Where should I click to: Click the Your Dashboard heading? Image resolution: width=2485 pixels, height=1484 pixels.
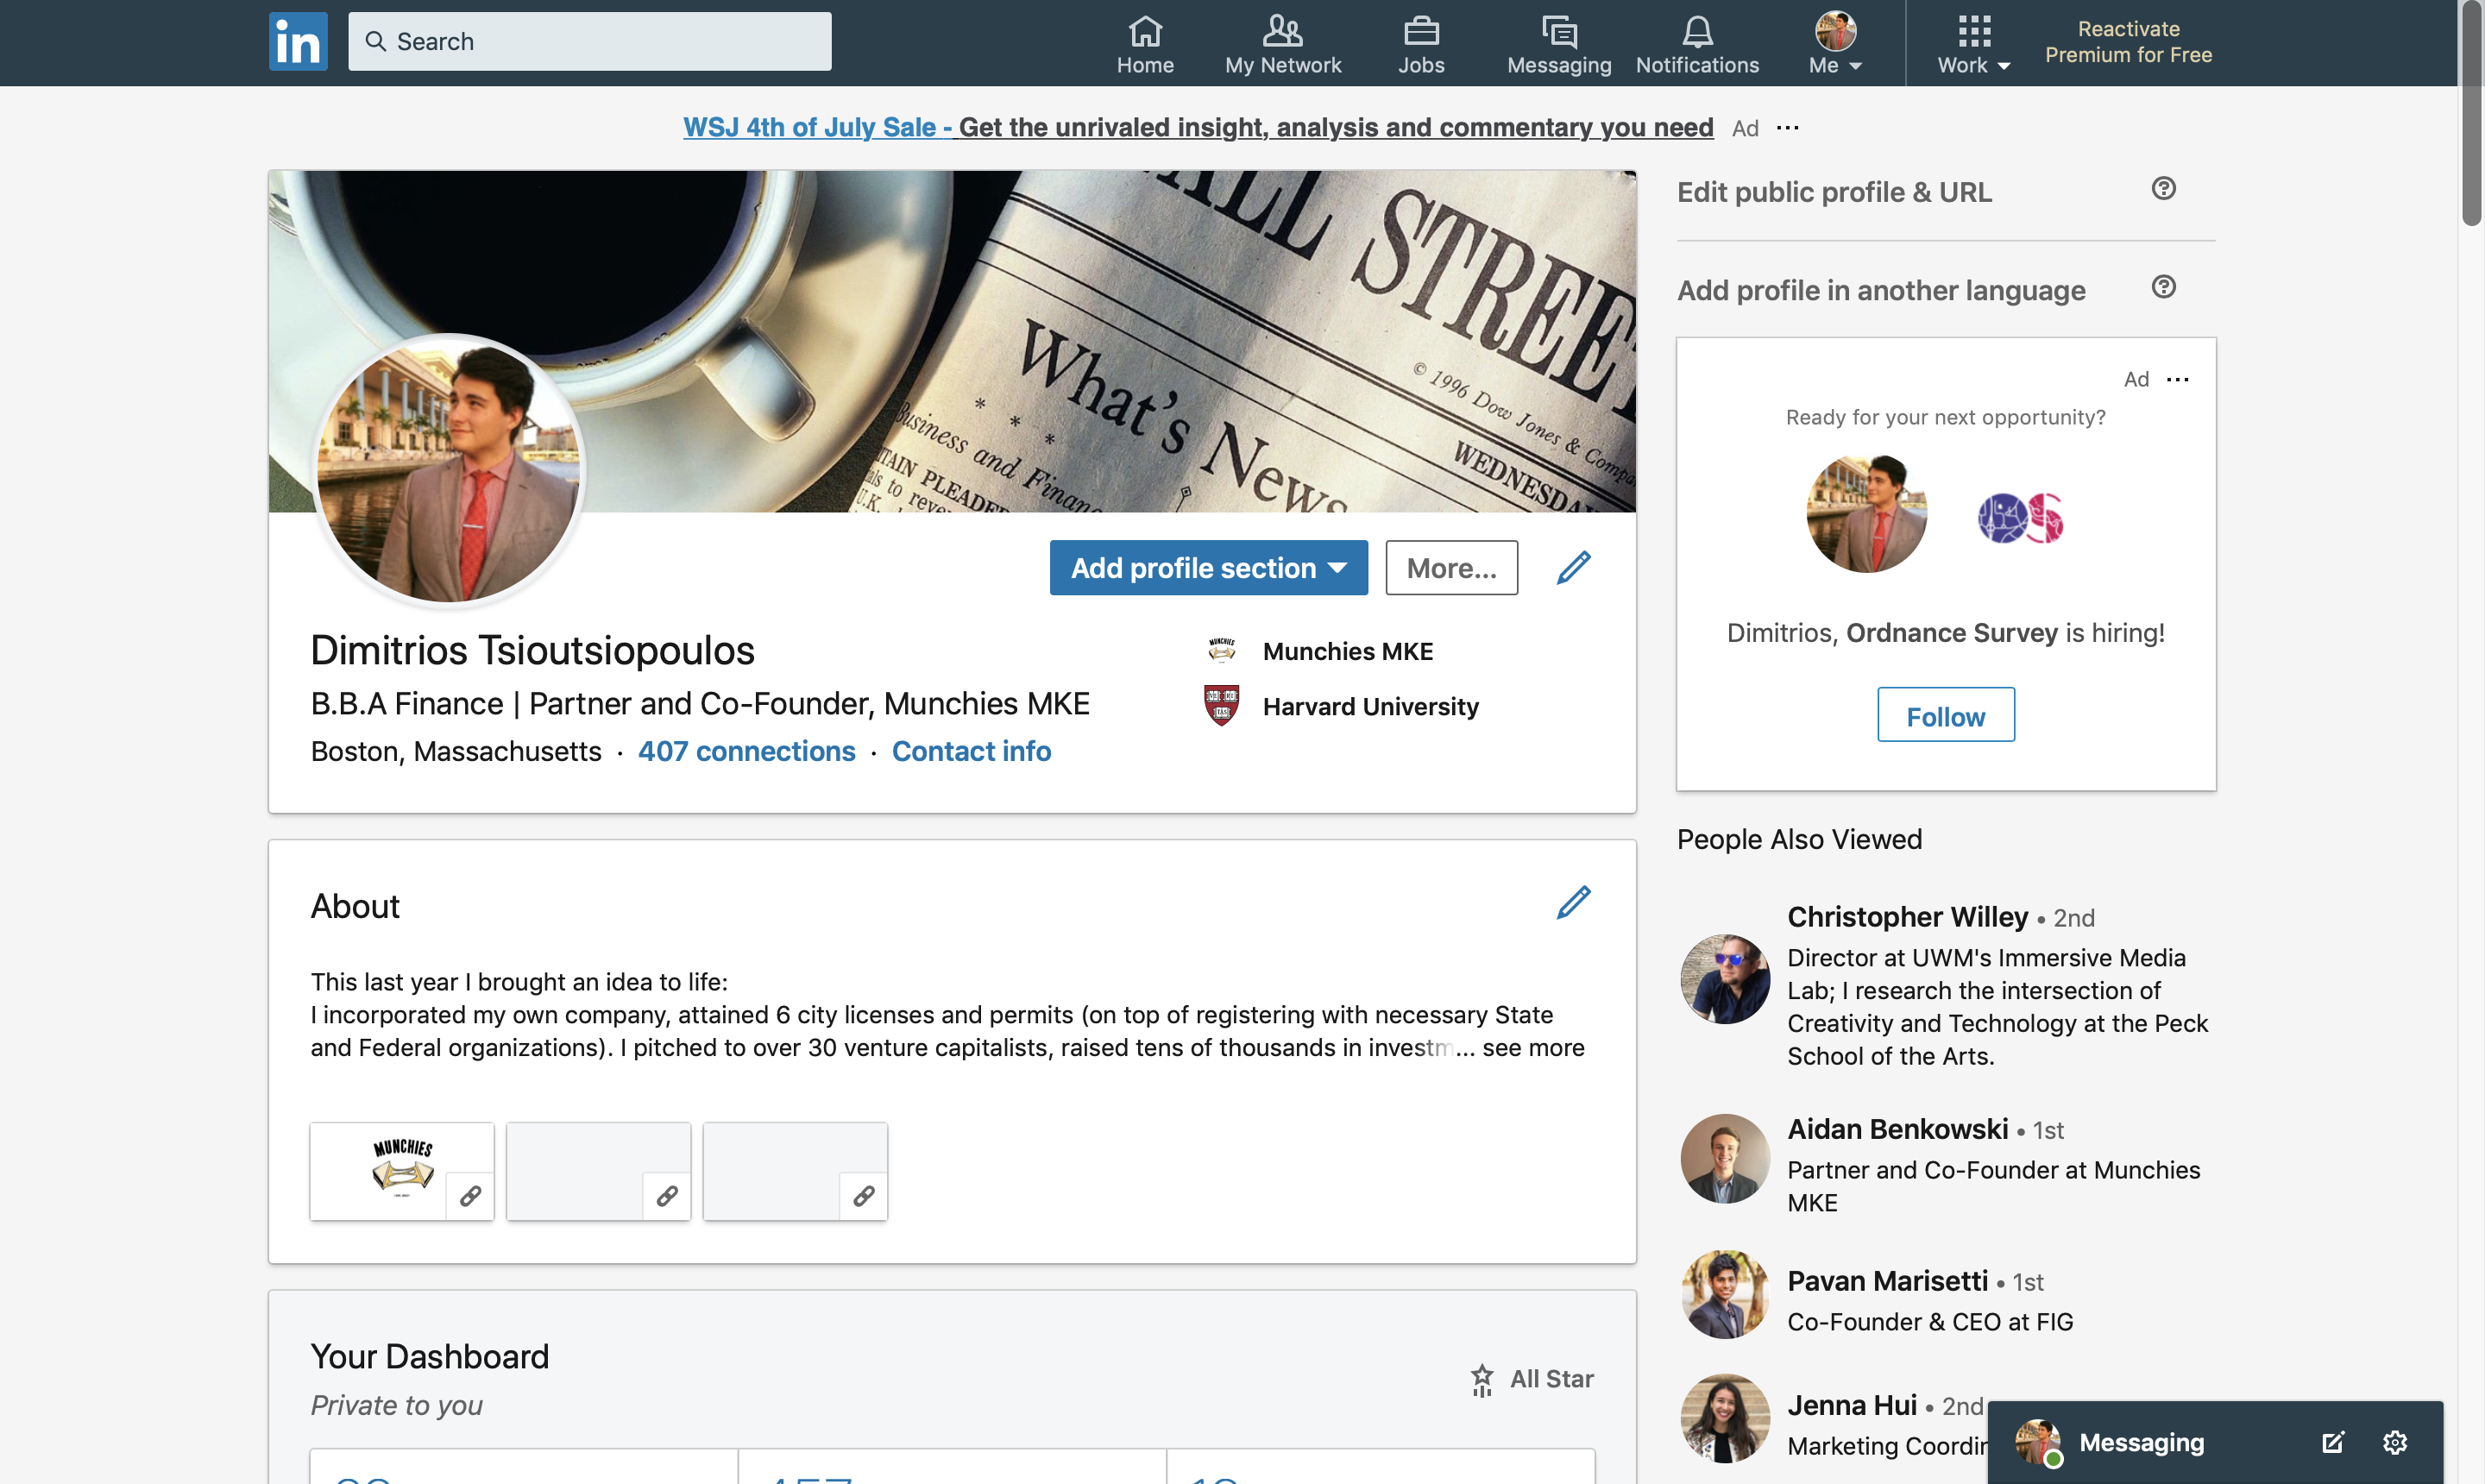click(429, 1356)
